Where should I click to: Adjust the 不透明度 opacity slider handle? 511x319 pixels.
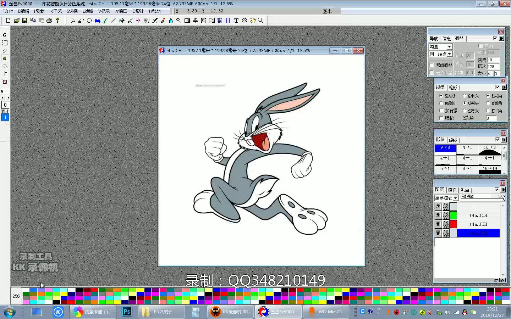[504, 200]
